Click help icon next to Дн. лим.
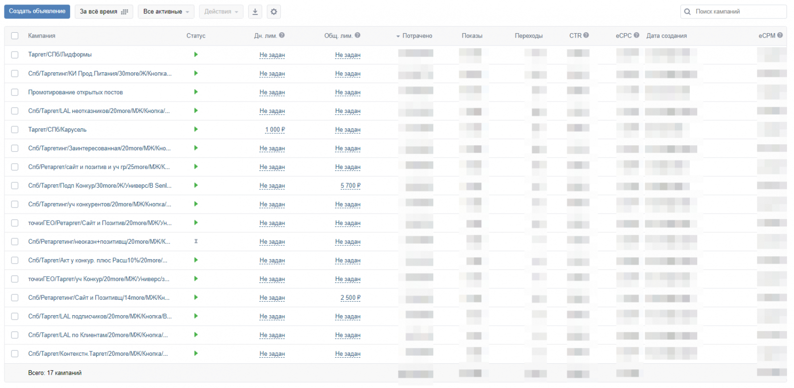 tap(282, 35)
